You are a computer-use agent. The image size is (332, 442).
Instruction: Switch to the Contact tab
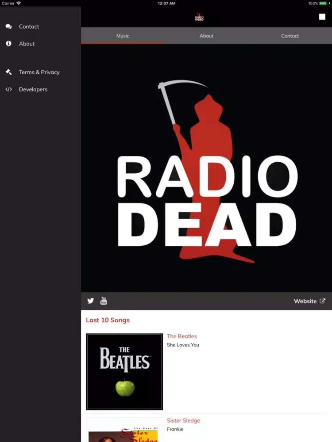click(290, 36)
